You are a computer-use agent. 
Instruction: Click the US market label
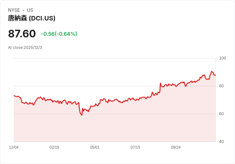[30, 10]
